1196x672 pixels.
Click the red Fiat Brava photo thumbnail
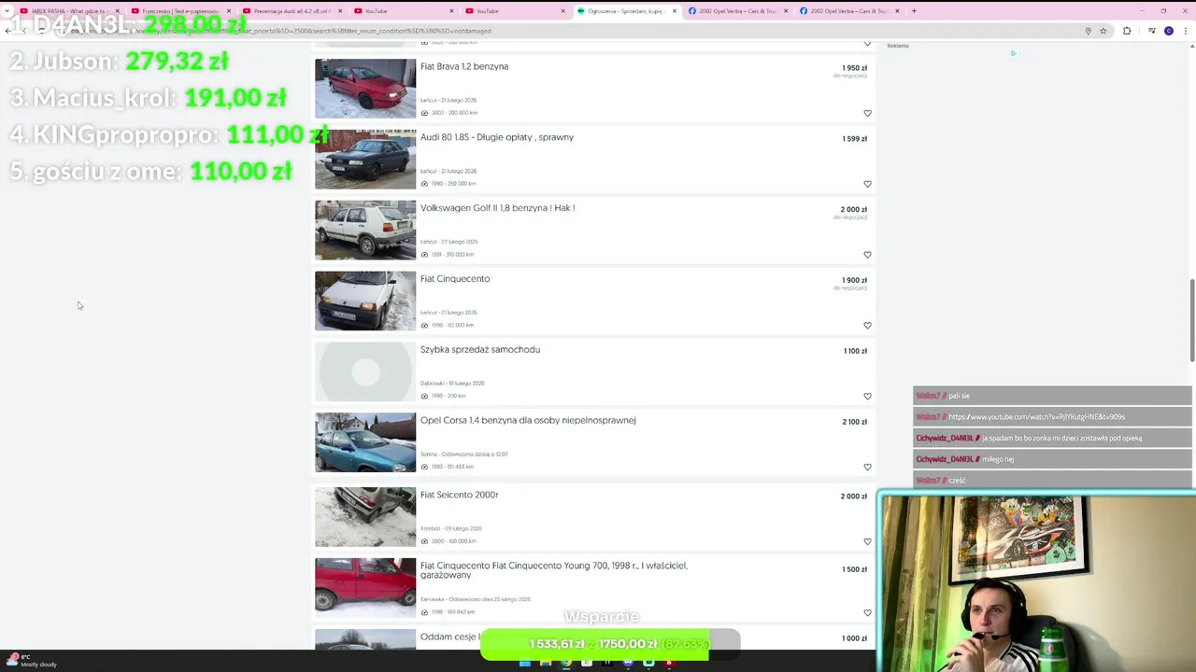coord(365,89)
